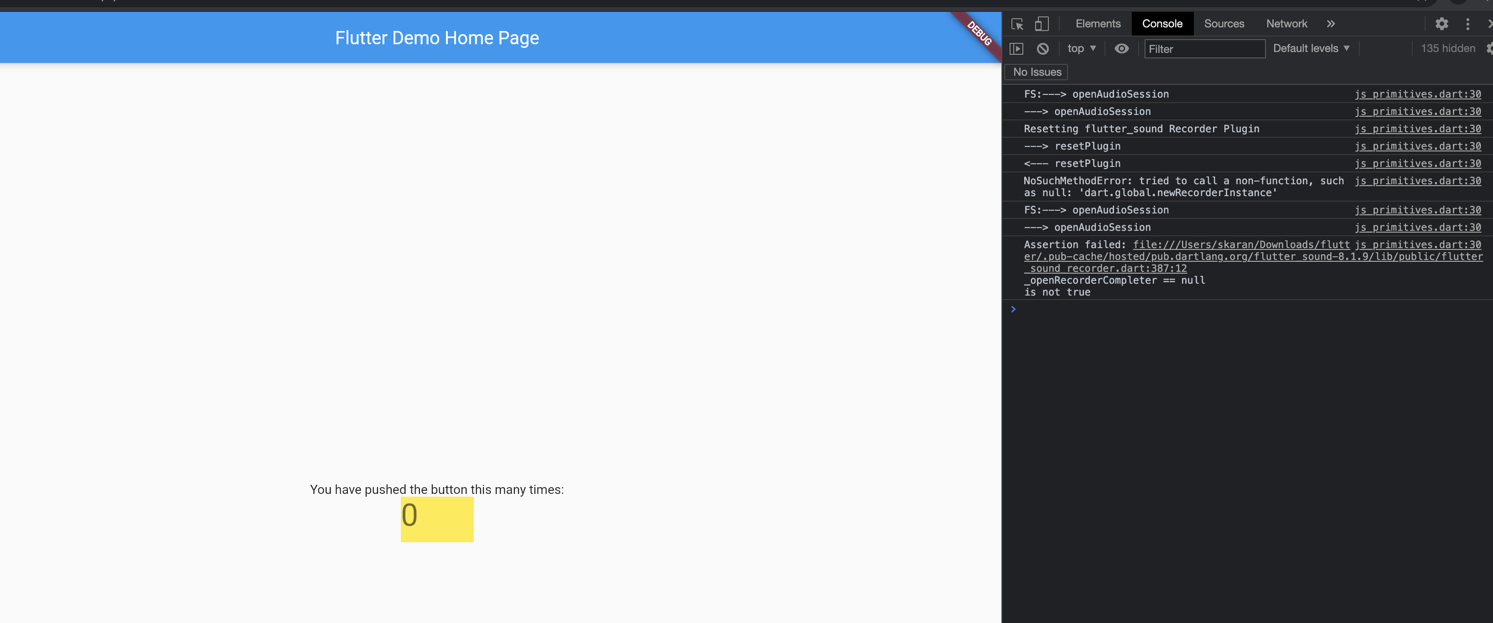Switch to the Network panel
1493x623 pixels.
[1287, 24]
